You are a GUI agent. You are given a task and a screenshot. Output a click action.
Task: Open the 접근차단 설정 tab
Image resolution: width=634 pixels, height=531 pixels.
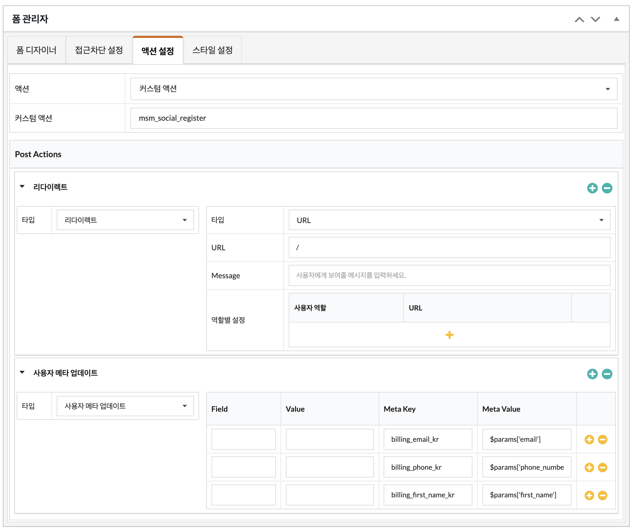[x=99, y=50]
